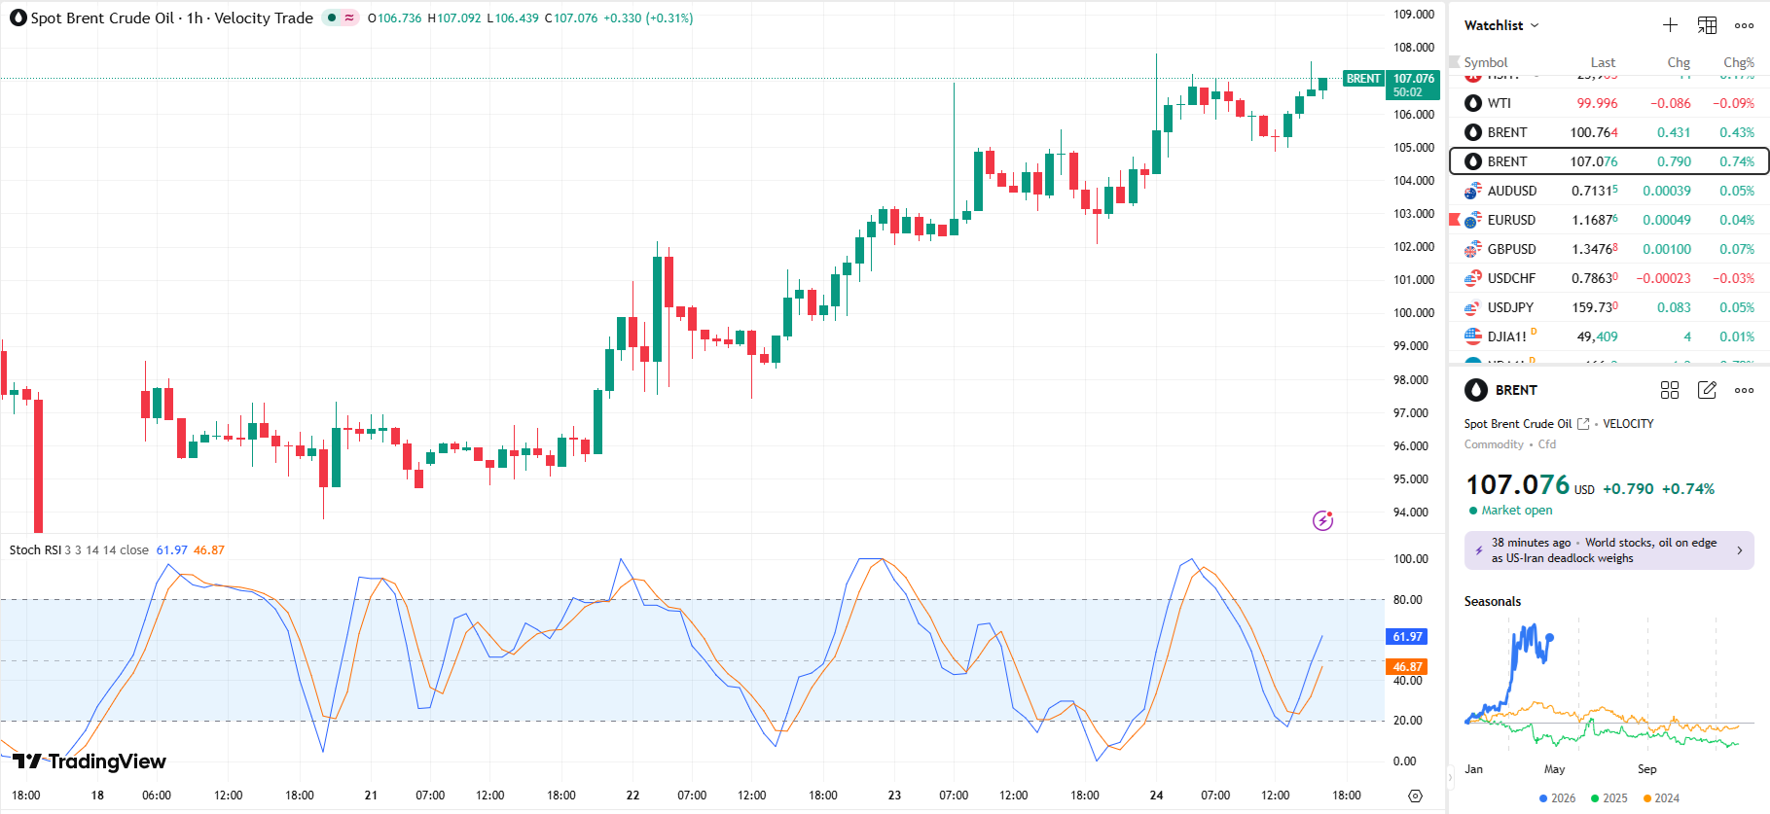Click the grid layout icon in BRENT details
This screenshot has width=1770, height=814.
click(1670, 390)
